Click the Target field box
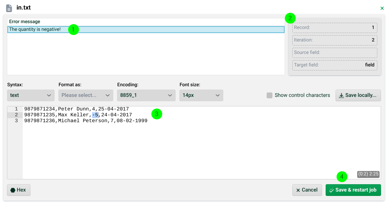388x204 pixels. 334,65
